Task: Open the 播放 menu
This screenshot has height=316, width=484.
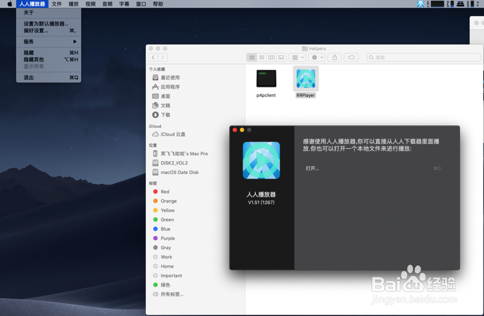Action: coord(74,4)
